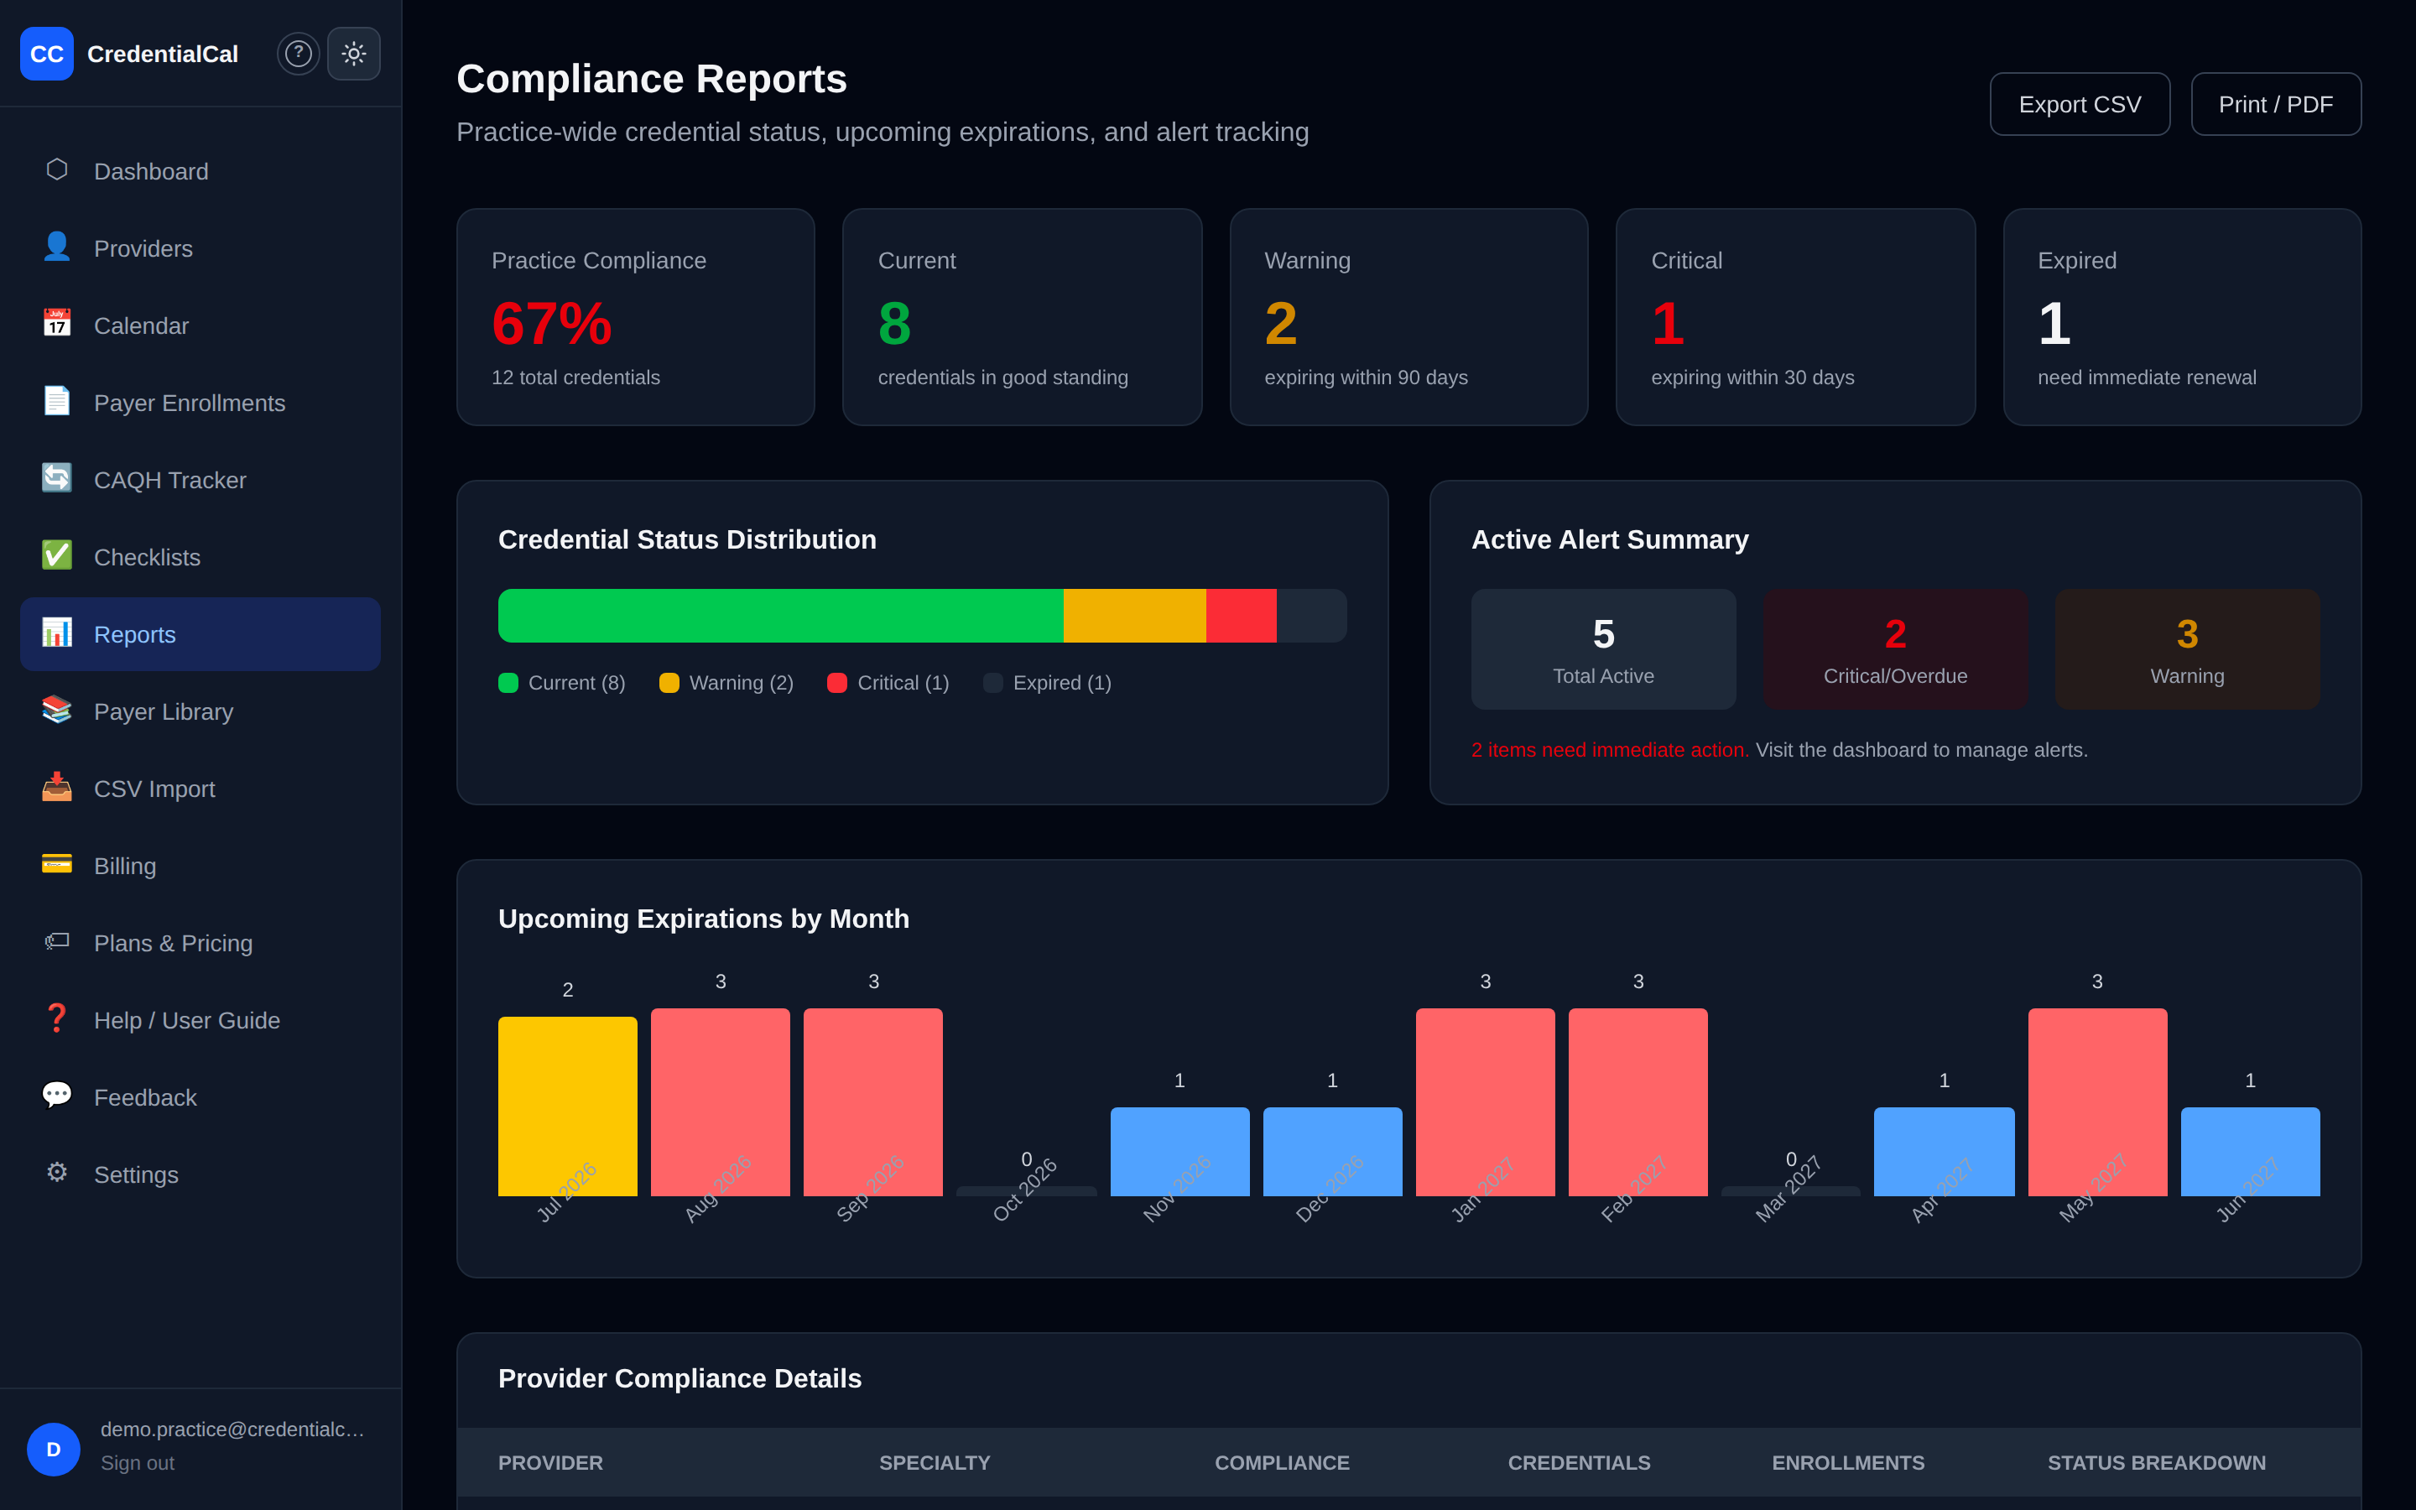Click the Print / PDF button
The image size is (2416, 1510).
coord(2275,104)
